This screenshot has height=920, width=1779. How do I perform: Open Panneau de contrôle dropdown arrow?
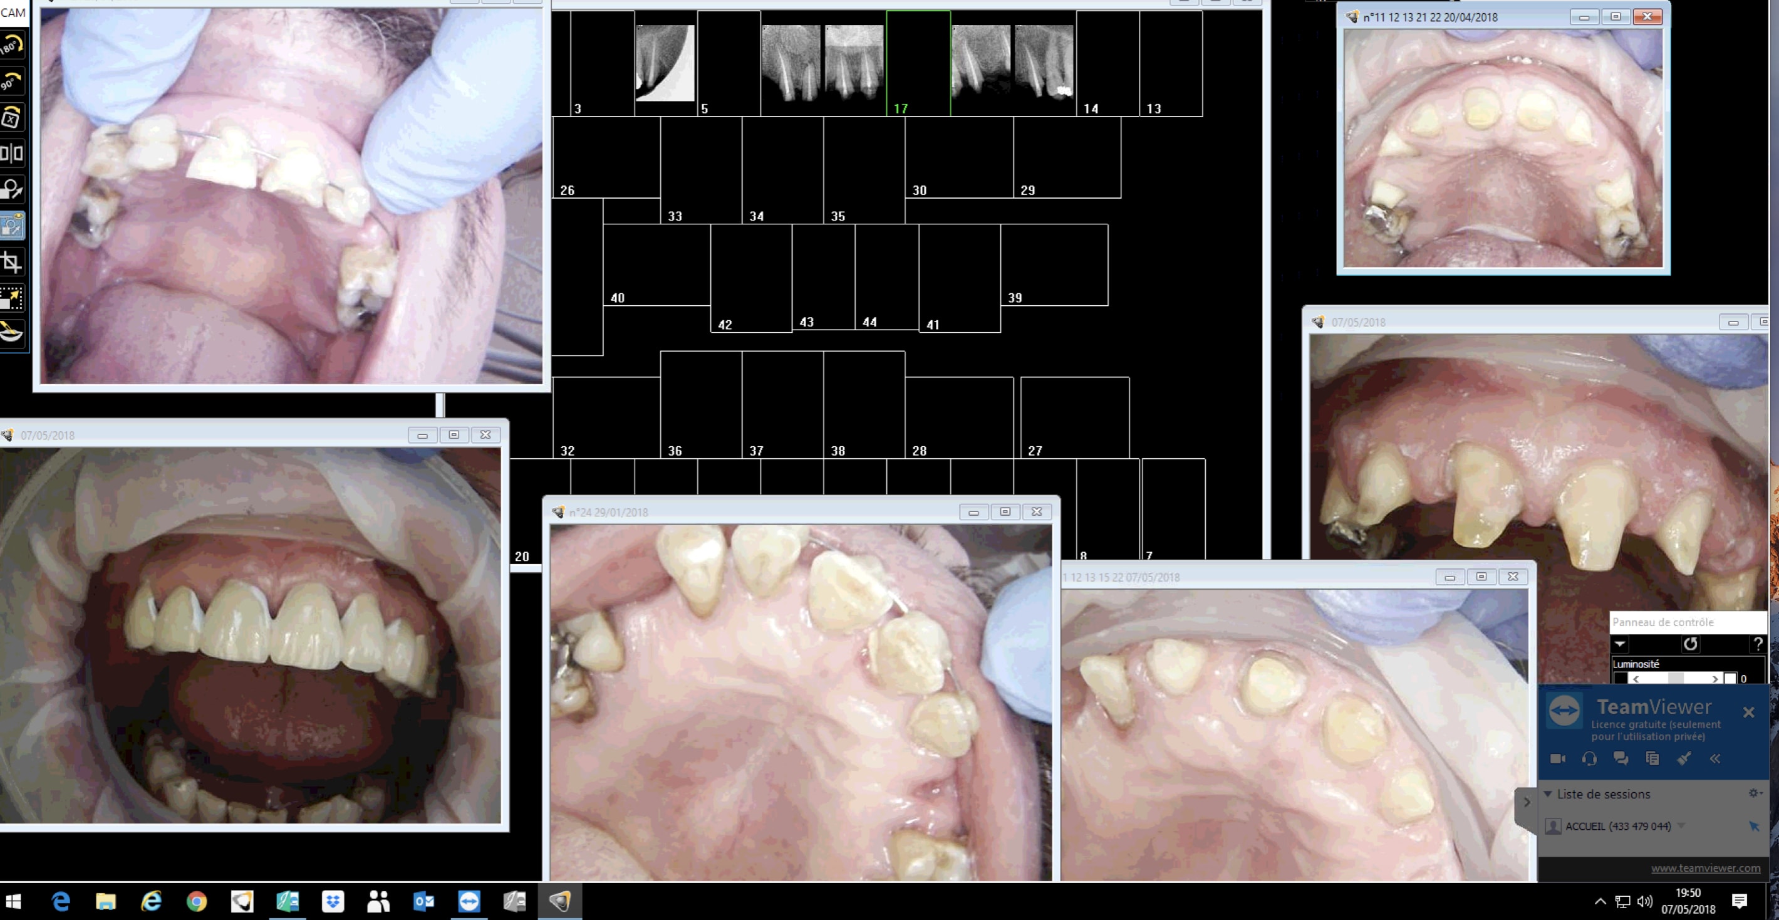click(x=1620, y=644)
